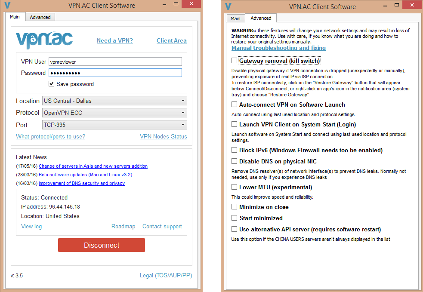The width and height of the screenshot is (423, 292).
Task: Switch to Advanced tab in left window
Action: point(40,17)
